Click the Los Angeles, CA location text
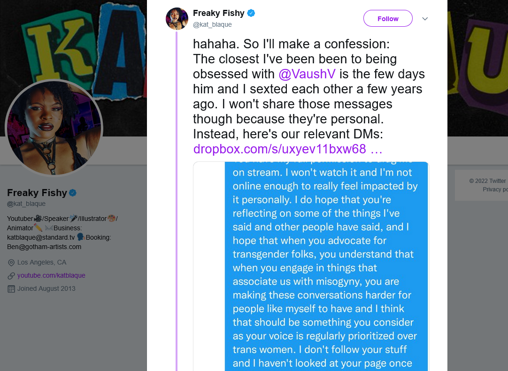Image resolution: width=508 pixels, height=371 pixels. coord(42,262)
